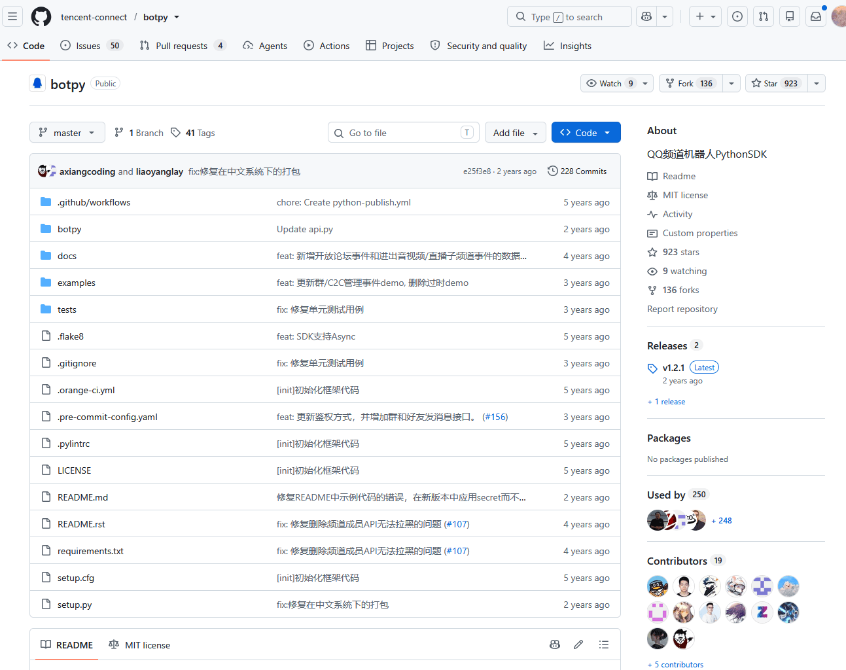Open Security and quality tab
The image size is (846, 670).
478,46
